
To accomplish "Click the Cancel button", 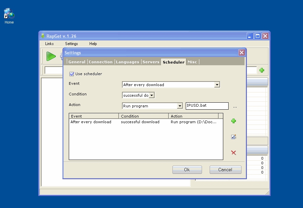I will pyautogui.click(x=225, y=170).
